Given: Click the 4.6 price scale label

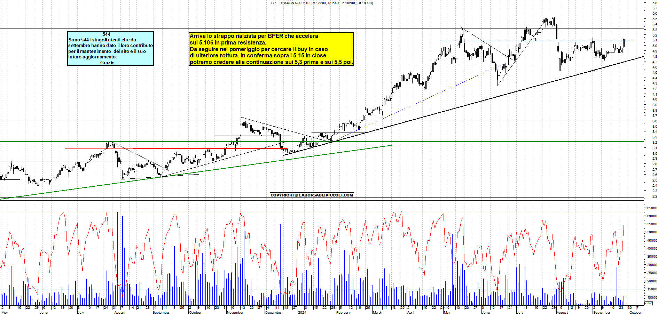Looking at the screenshot, I should click(655, 67).
